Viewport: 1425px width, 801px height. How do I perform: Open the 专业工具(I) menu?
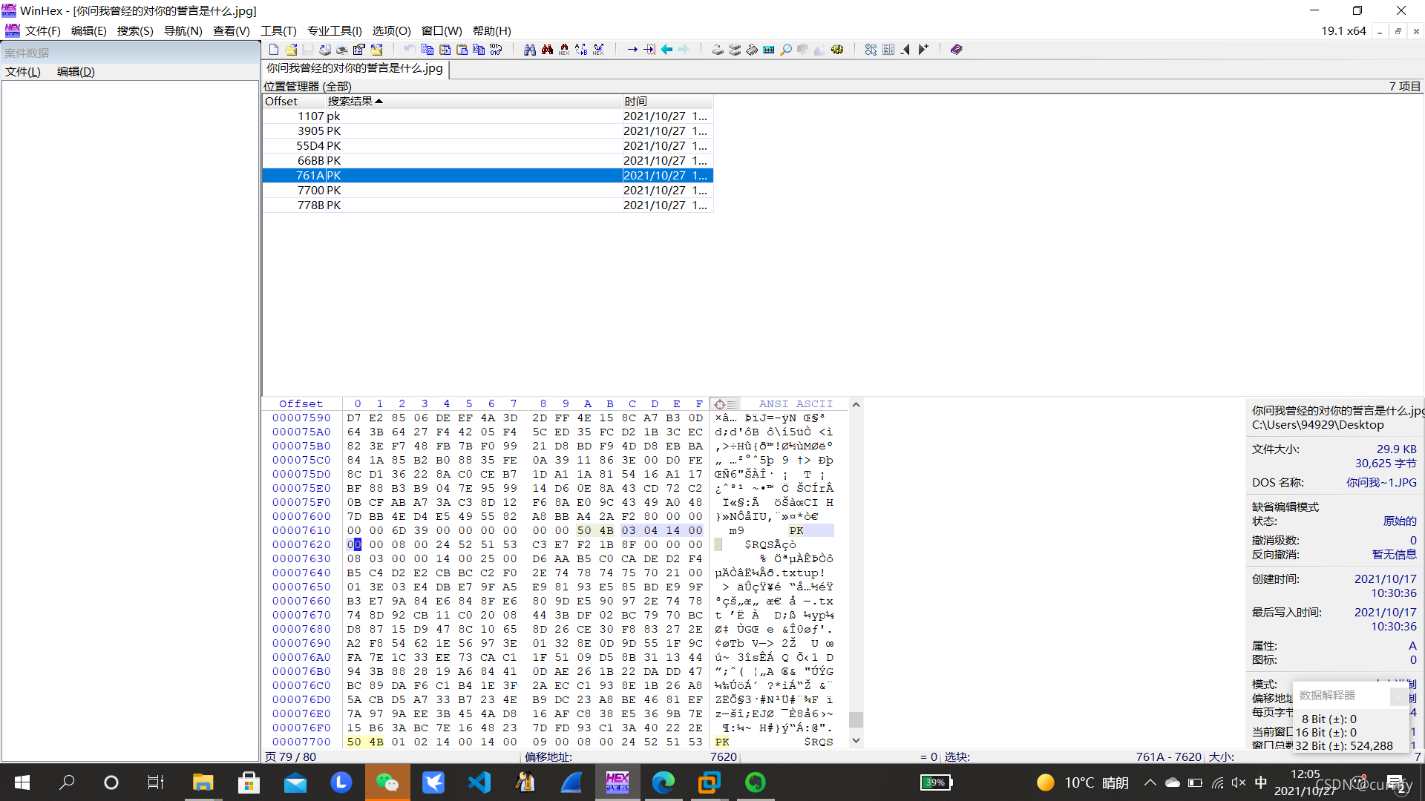point(334,31)
